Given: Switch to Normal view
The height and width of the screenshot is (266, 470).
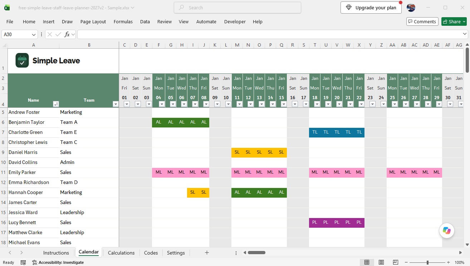Looking at the screenshot, I should 367,262.
